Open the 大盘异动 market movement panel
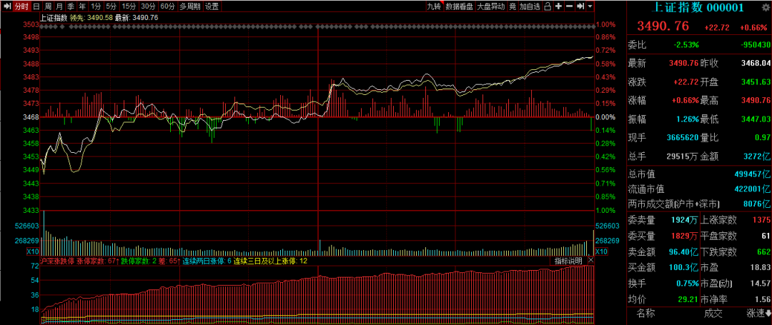The height and width of the screenshot is (325, 772). (x=491, y=6)
